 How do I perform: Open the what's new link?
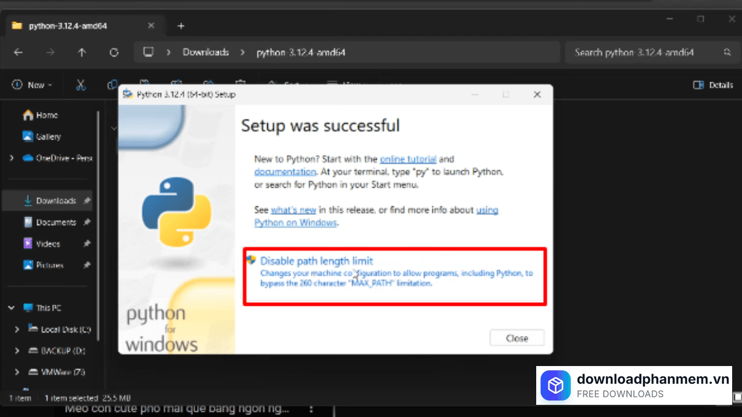tap(293, 210)
